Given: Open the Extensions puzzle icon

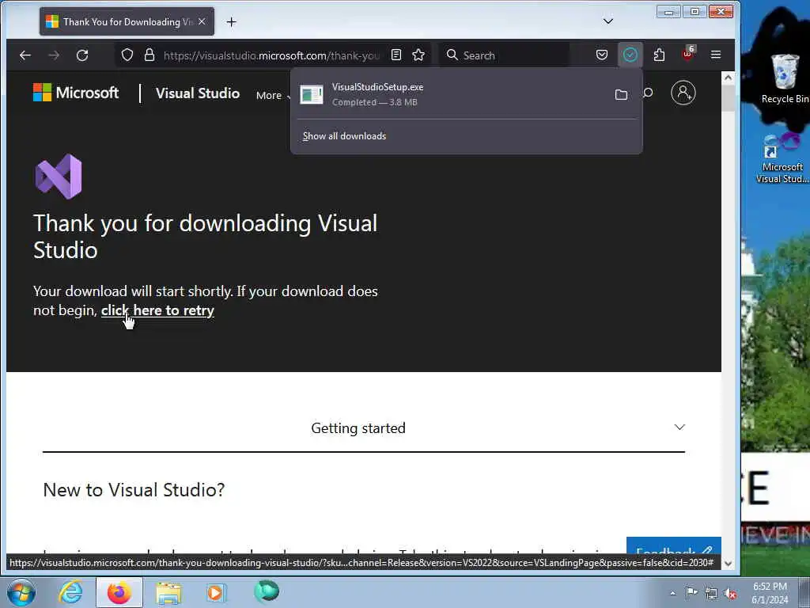Looking at the screenshot, I should point(659,55).
